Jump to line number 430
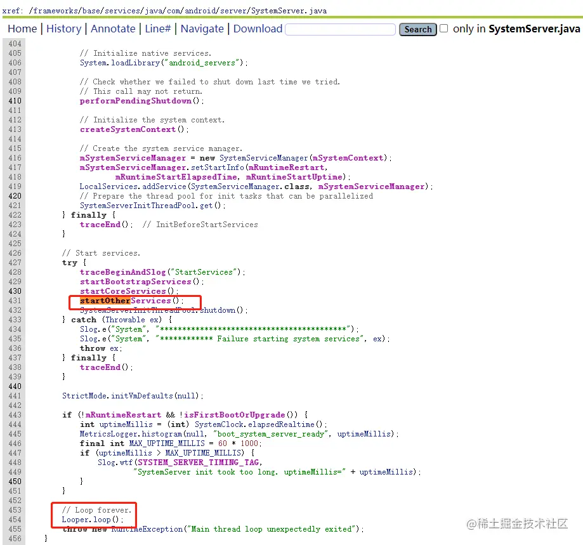This screenshot has height=545, width=583. [x=15, y=291]
